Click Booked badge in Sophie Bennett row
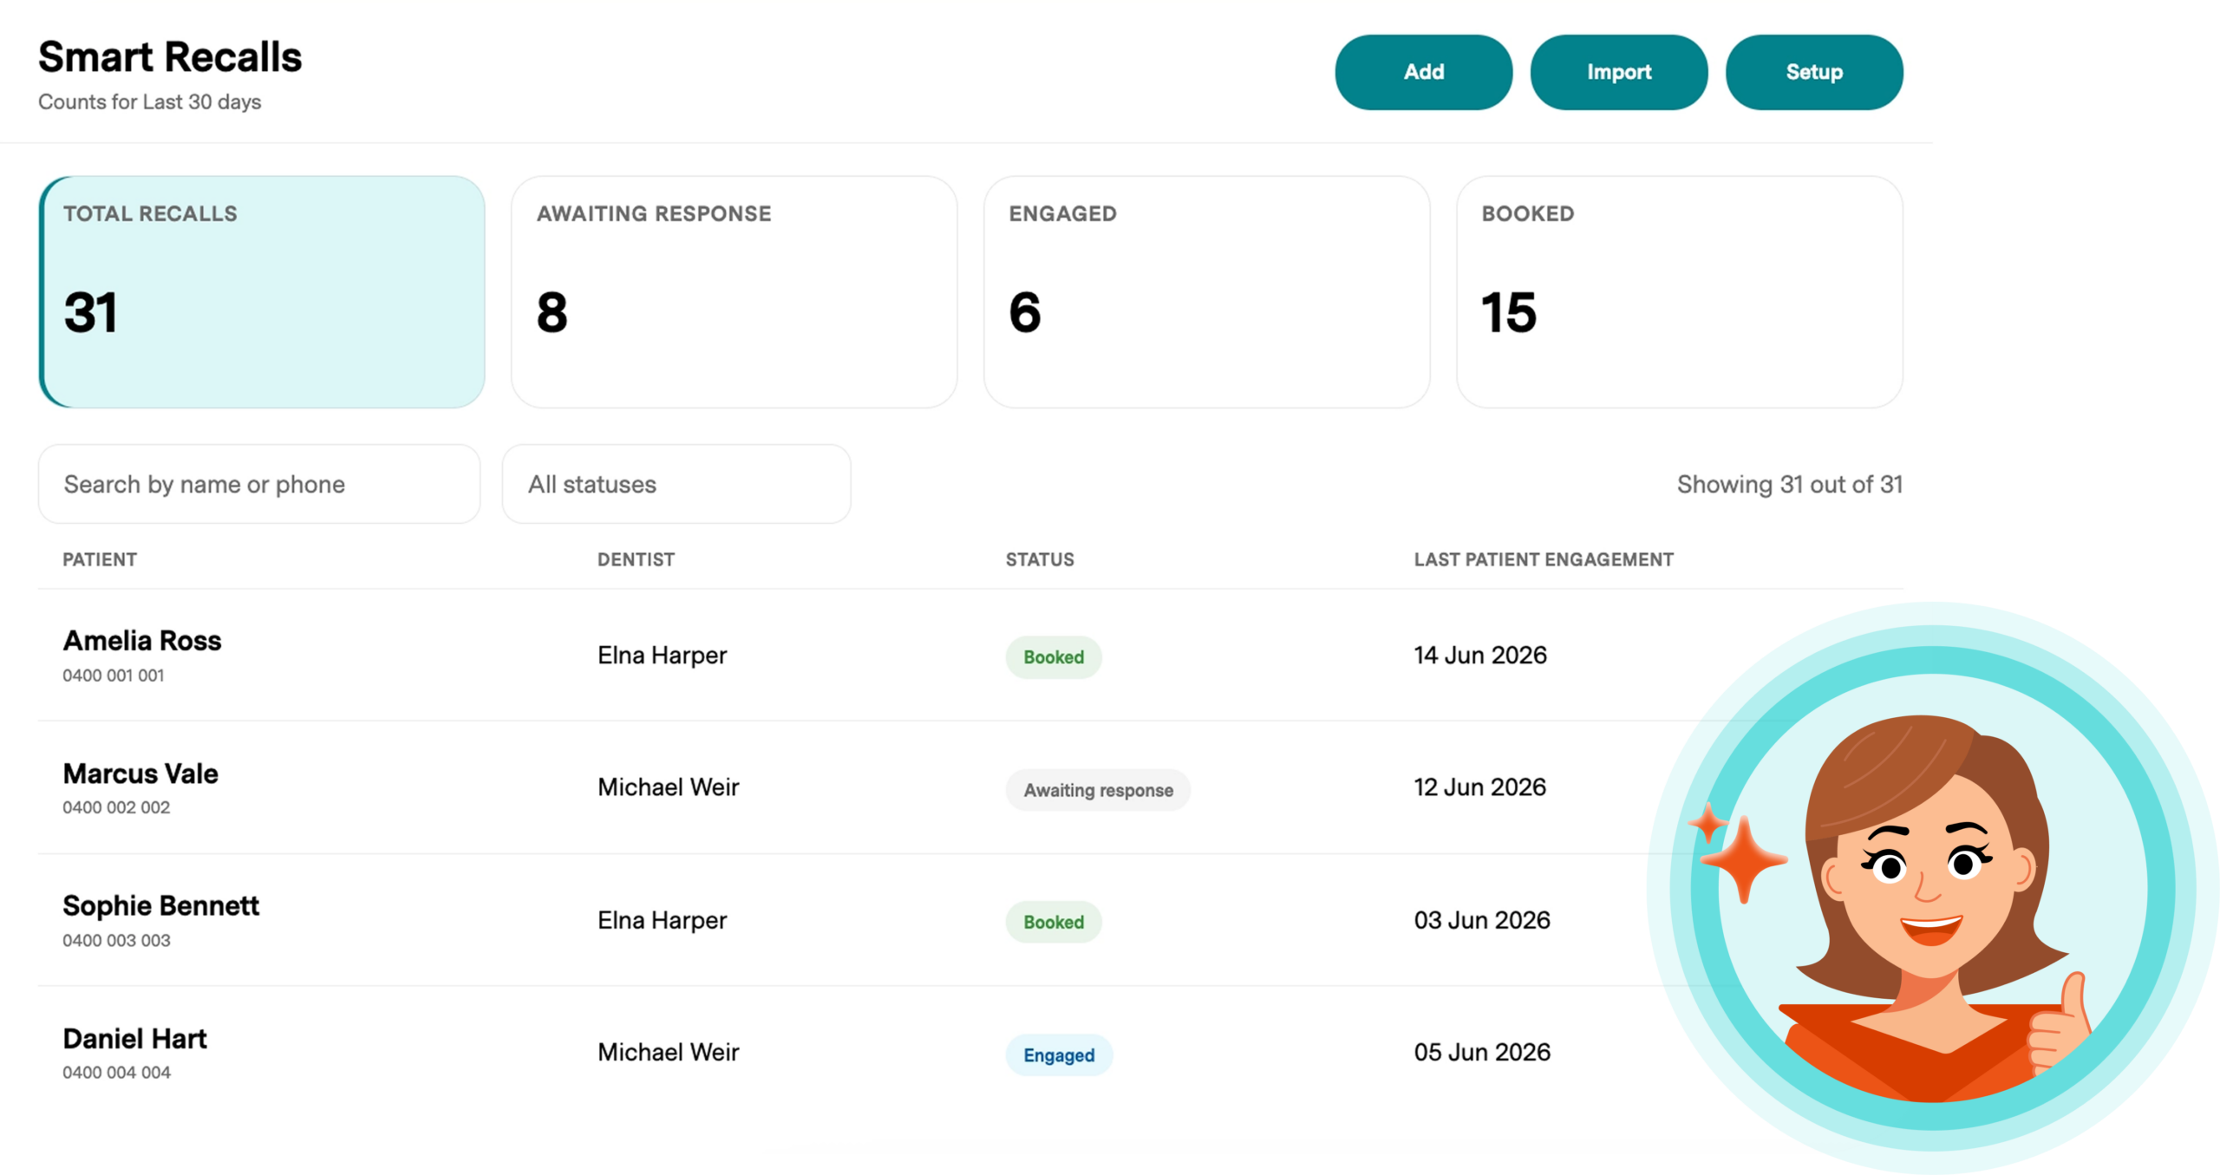The width and height of the screenshot is (2220, 1175). click(x=1054, y=922)
